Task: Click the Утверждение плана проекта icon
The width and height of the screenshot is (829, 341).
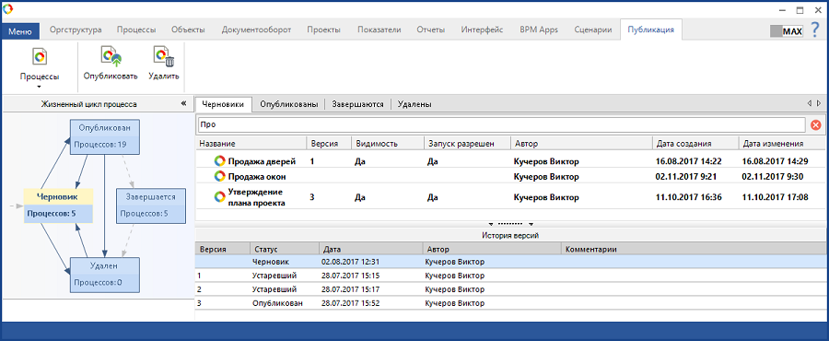Action: (219, 197)
